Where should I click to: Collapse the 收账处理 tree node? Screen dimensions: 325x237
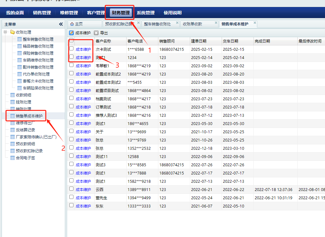click(5, 32)
